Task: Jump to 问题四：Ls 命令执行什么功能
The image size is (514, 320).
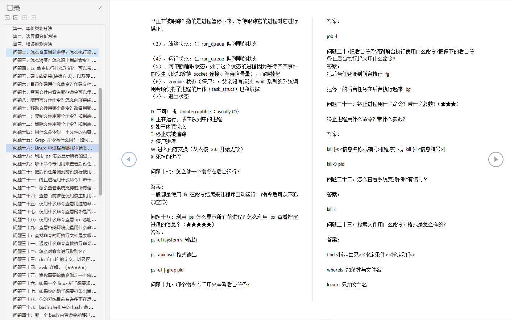Action: click(x=52, y=68)
